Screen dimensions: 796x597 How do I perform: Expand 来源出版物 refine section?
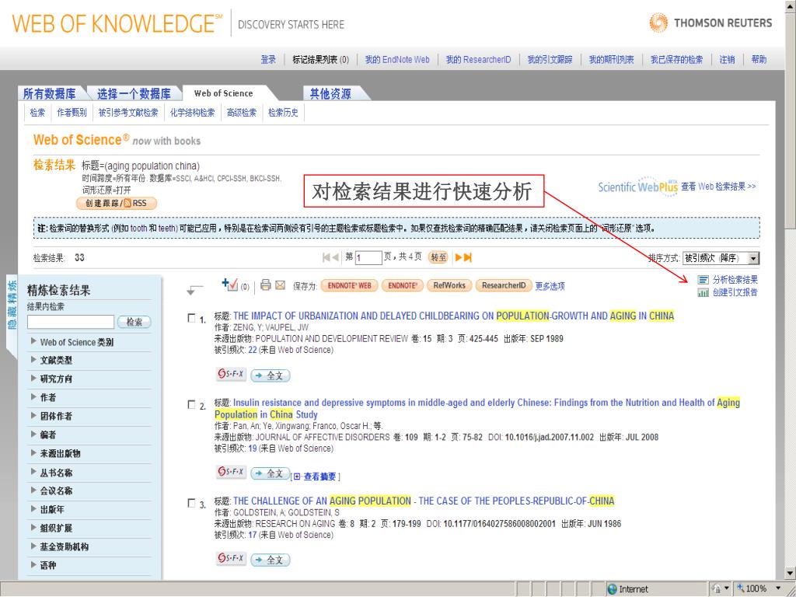[x=55, y=453]
